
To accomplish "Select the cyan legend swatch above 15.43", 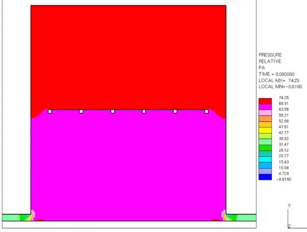I will (x=265, y=160).
